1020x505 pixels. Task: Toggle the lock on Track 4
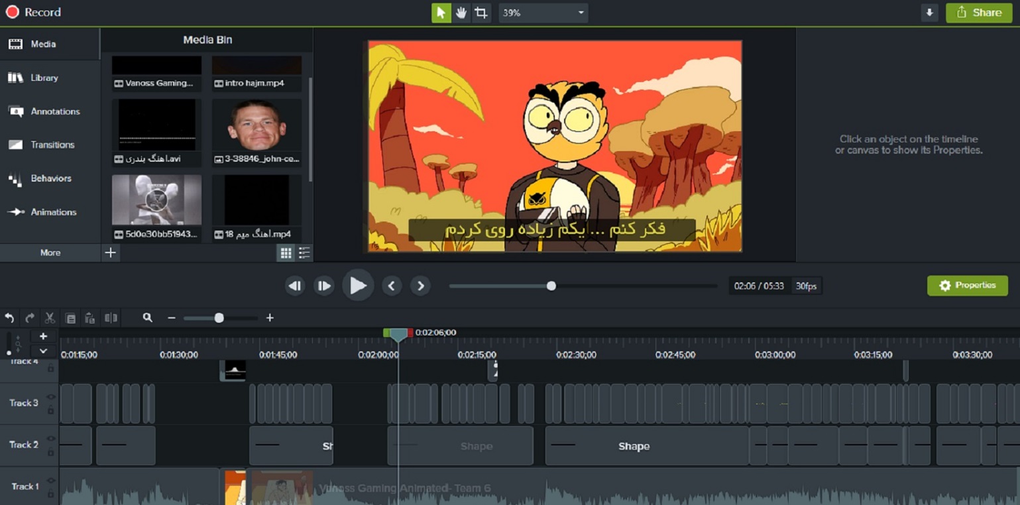click(50, 368)
